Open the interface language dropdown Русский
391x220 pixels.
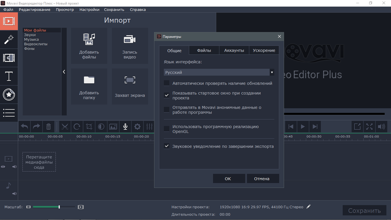tap(219, 72)
